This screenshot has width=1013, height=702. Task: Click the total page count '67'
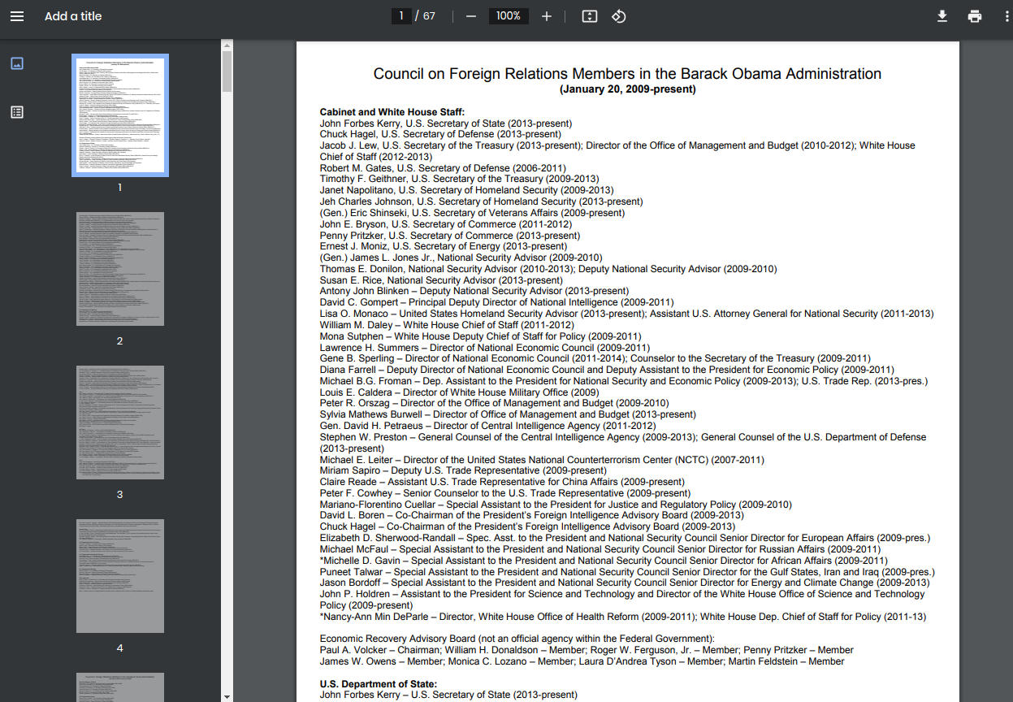[429, 16]
